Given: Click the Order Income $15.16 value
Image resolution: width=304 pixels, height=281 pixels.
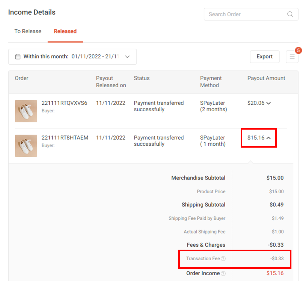Looking at the screenshot, I should 275,273.
